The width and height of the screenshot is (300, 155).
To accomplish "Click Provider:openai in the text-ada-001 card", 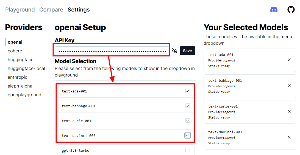I will tap(222, 60).
